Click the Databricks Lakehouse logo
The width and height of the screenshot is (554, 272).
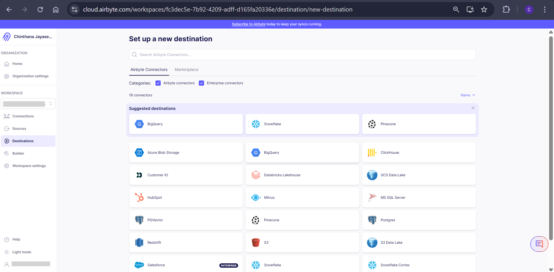pyautogui.click(x=256, y=175)
